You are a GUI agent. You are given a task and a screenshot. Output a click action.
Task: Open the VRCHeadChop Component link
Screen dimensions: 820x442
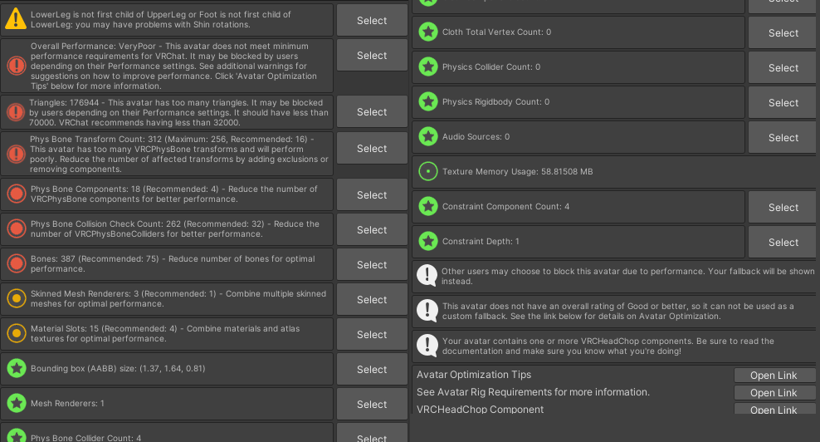(x=774, y=410)
